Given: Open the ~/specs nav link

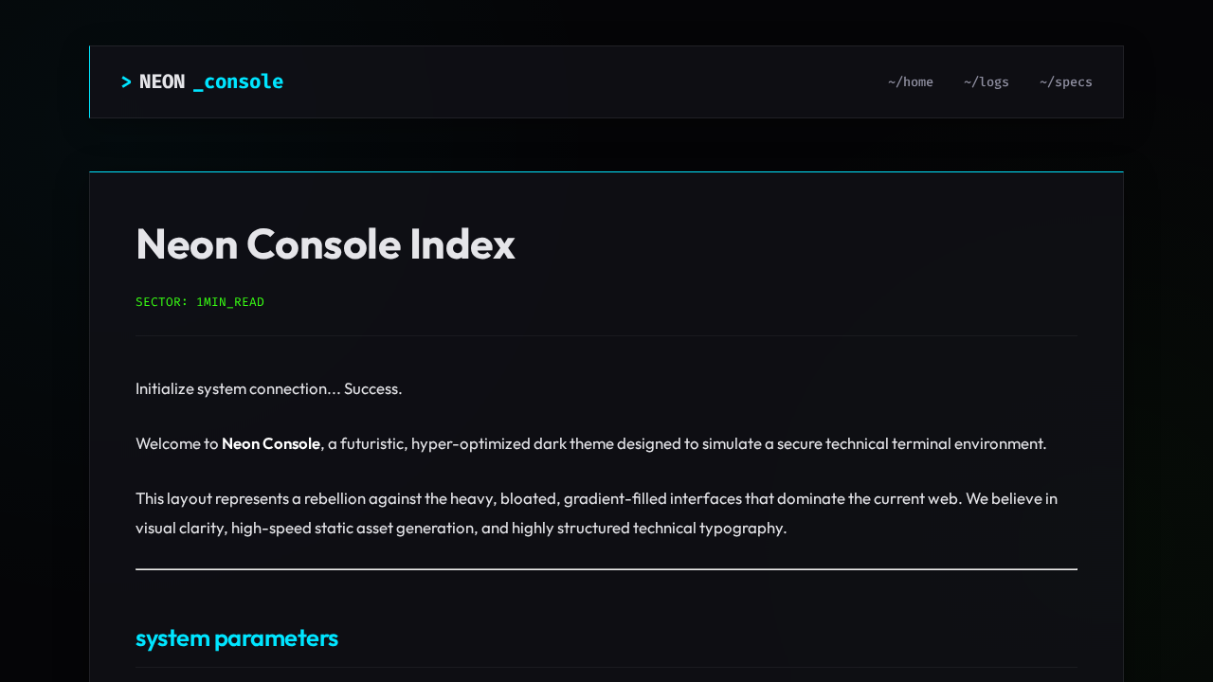Looking at the screenshot, I should (x=1066, y=81).
